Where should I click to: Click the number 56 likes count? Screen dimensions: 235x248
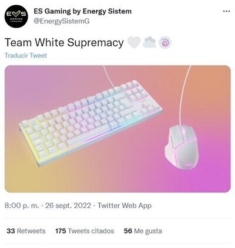pos(128,231)
